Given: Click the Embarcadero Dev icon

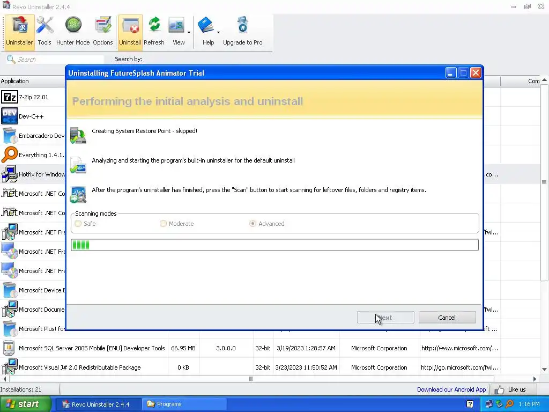Looking at the screenshot, I should tap(10, 136).
